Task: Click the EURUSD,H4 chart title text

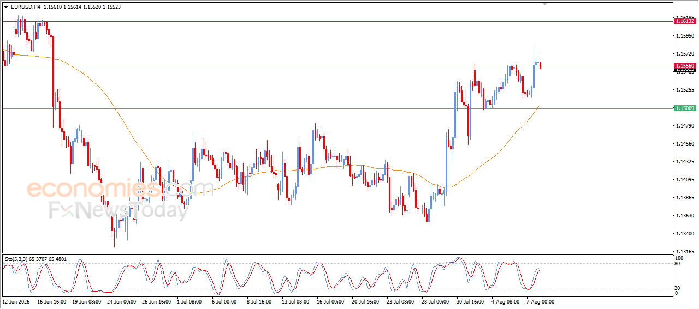Action: pos(25,7)
